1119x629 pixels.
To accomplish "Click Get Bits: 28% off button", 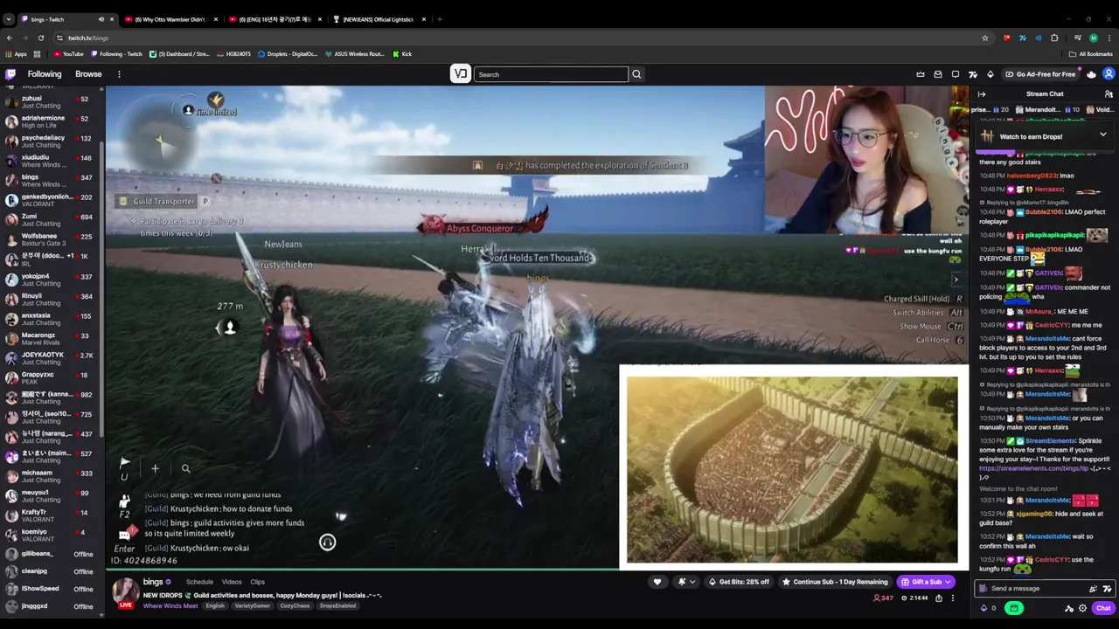I will (x=739, y=582).
